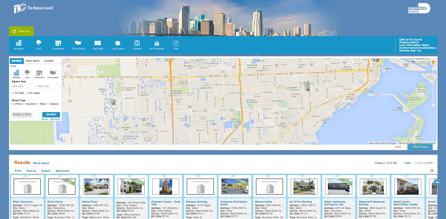Open Local Layers in the blue toolbar
446x219 pixels.
coord(118,45)
